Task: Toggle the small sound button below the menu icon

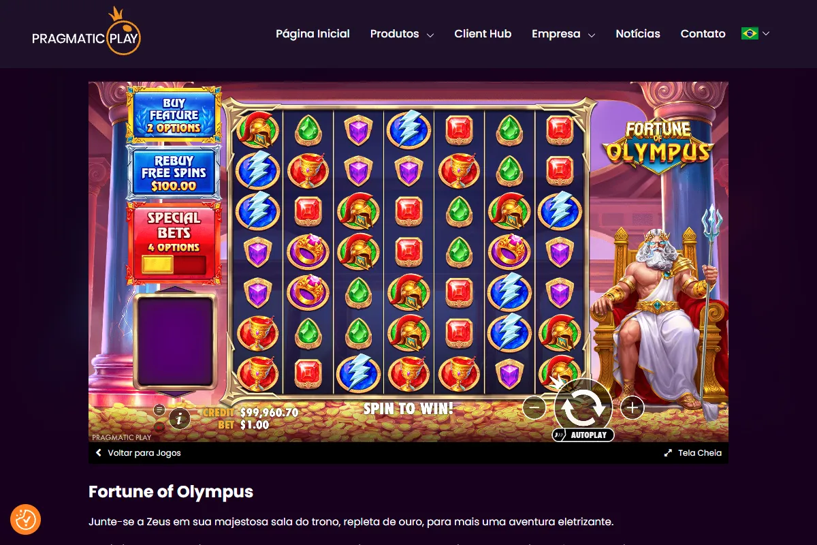Action: pyautogui.click(x=159, y=427)
